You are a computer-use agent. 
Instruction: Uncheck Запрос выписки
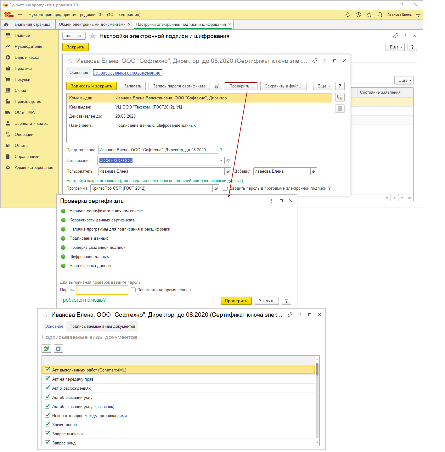pyautogui.click(x=47, y=433)
